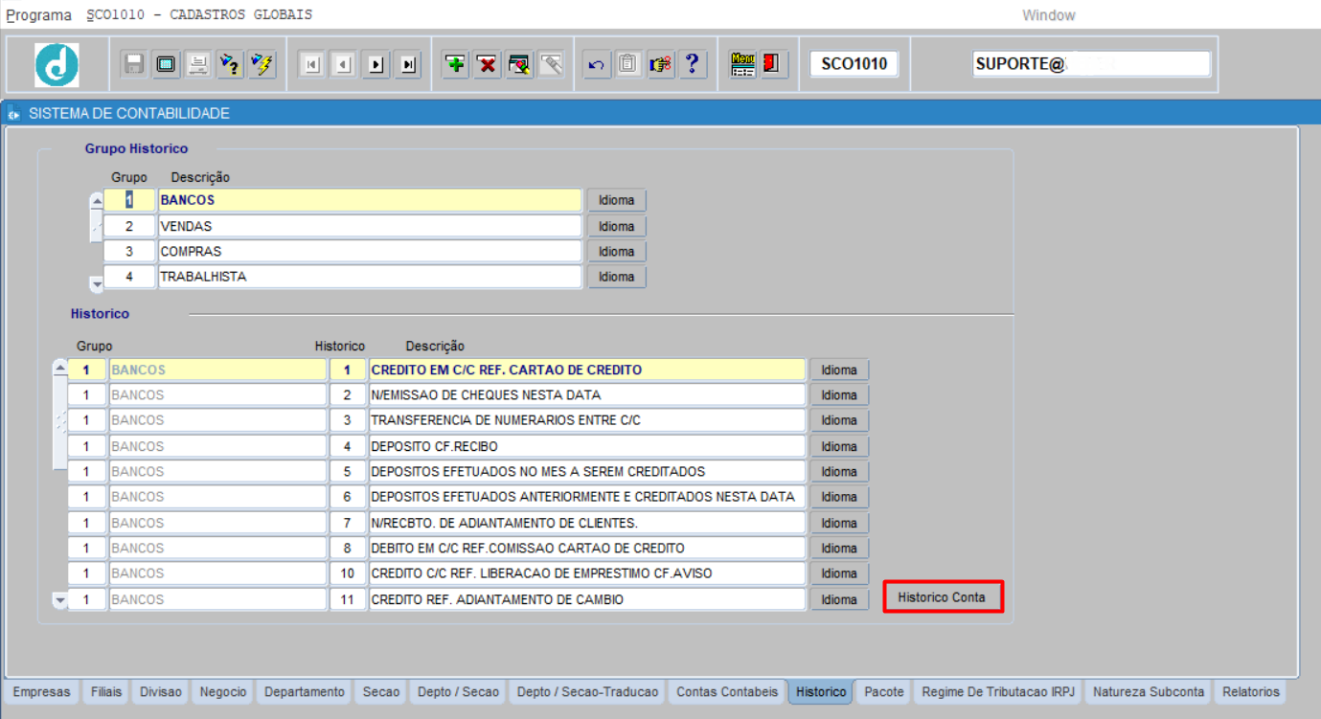Select the TRABALHISTA description field
This screenshot has width=1321, height=719.
click(370, 277)
